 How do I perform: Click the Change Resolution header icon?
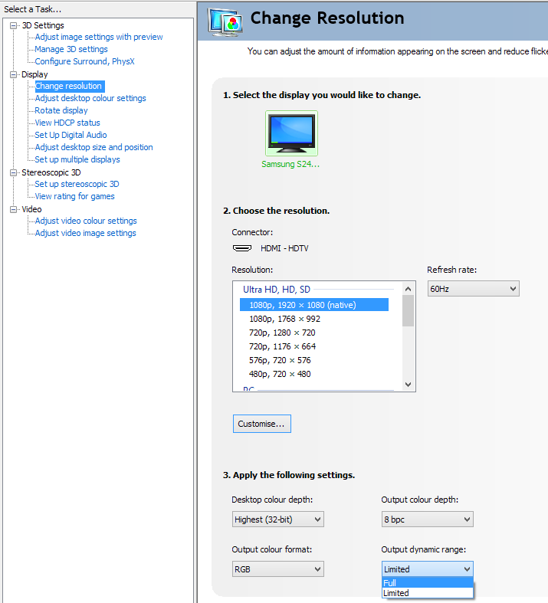(225, 22)
